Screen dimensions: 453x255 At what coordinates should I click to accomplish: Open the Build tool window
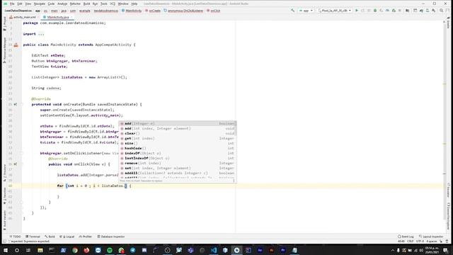[50, 237]
